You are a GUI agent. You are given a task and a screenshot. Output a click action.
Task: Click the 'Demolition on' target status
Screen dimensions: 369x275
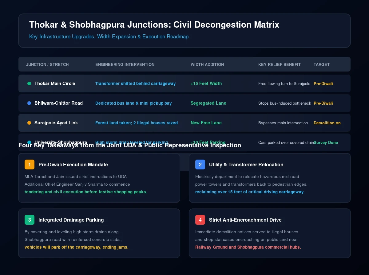(327, 123)
